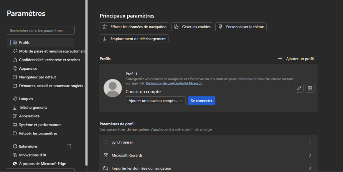Click the lock icon for Confidentialité
Screen dimensions: 343x172
[x=15, y=60]
